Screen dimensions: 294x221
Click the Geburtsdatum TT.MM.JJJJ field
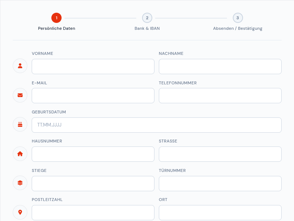point(157,125)
